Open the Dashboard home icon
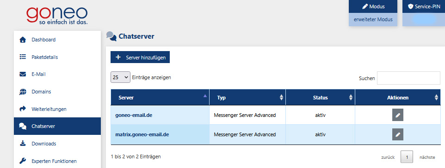 (23, 40)
